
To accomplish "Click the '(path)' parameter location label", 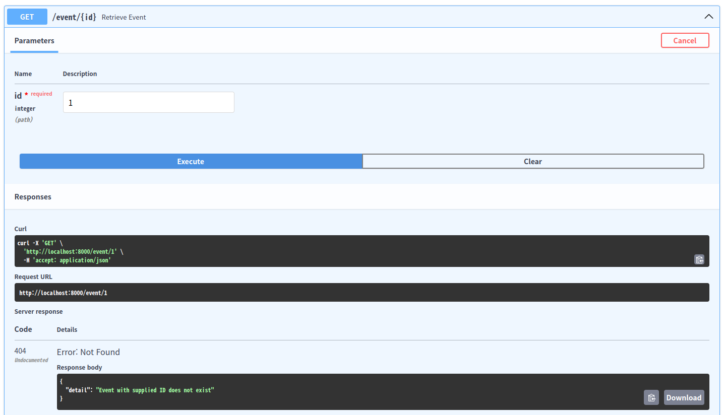I will click(24, 119).
